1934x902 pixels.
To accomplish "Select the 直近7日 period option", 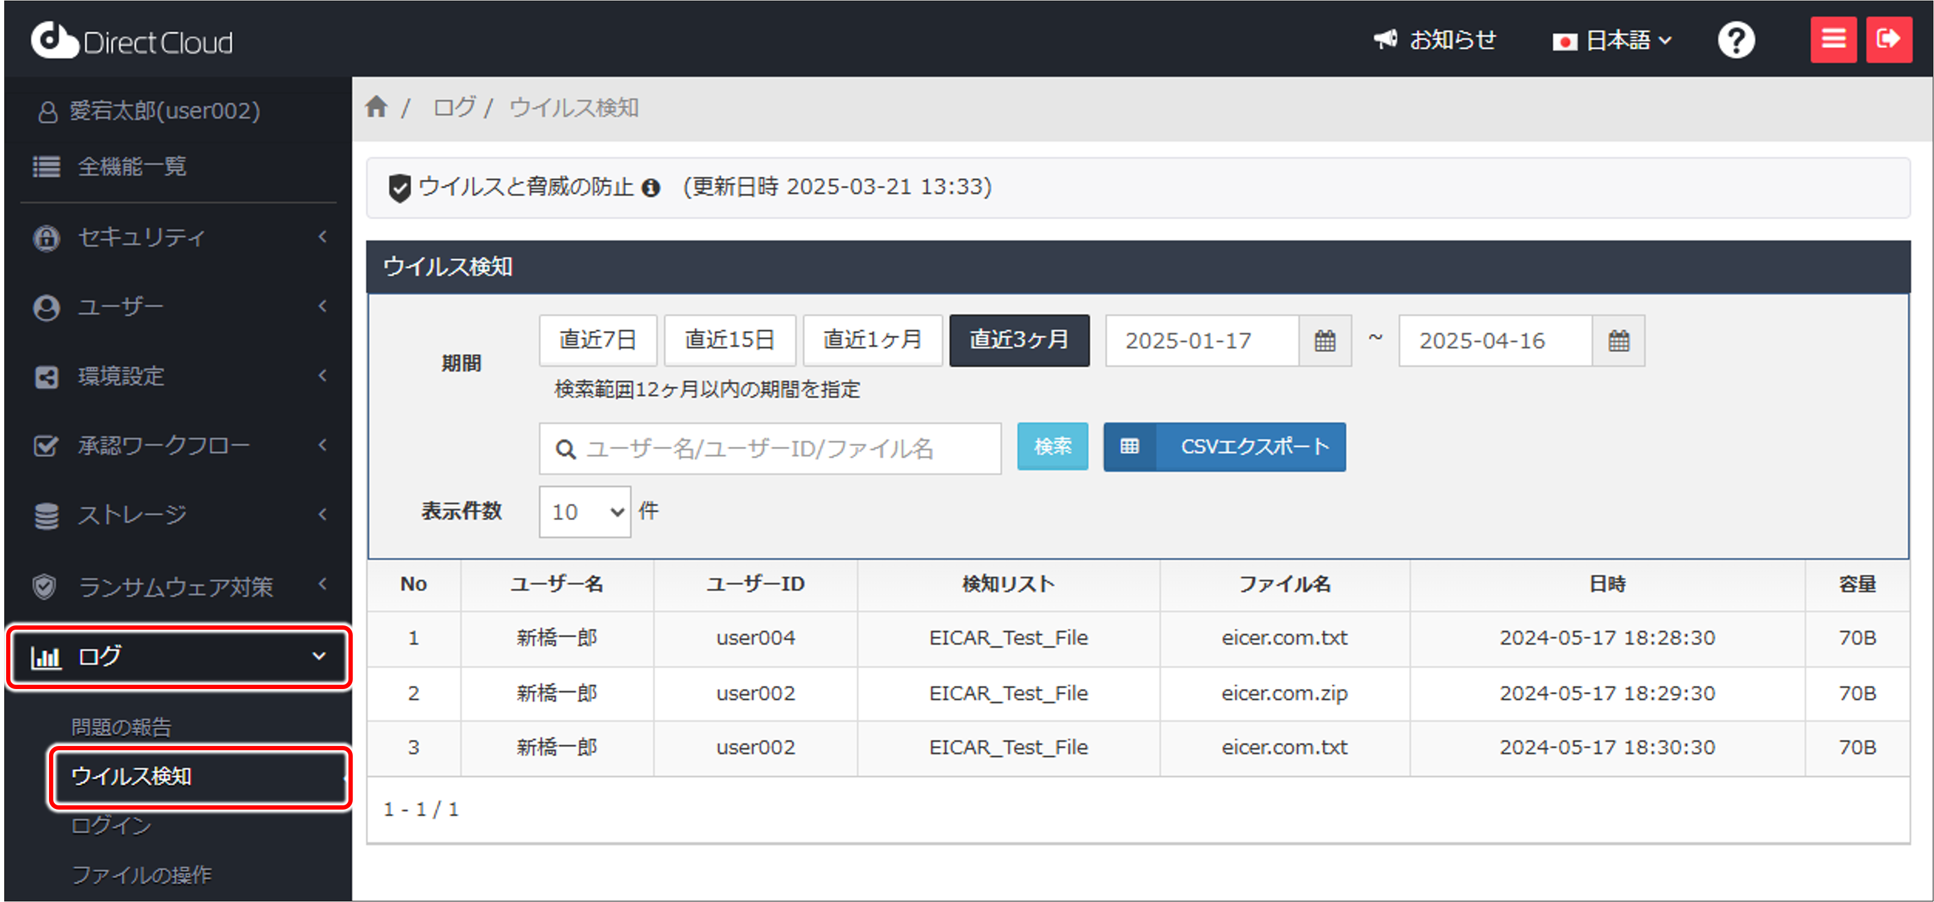I will coord(598,340).
